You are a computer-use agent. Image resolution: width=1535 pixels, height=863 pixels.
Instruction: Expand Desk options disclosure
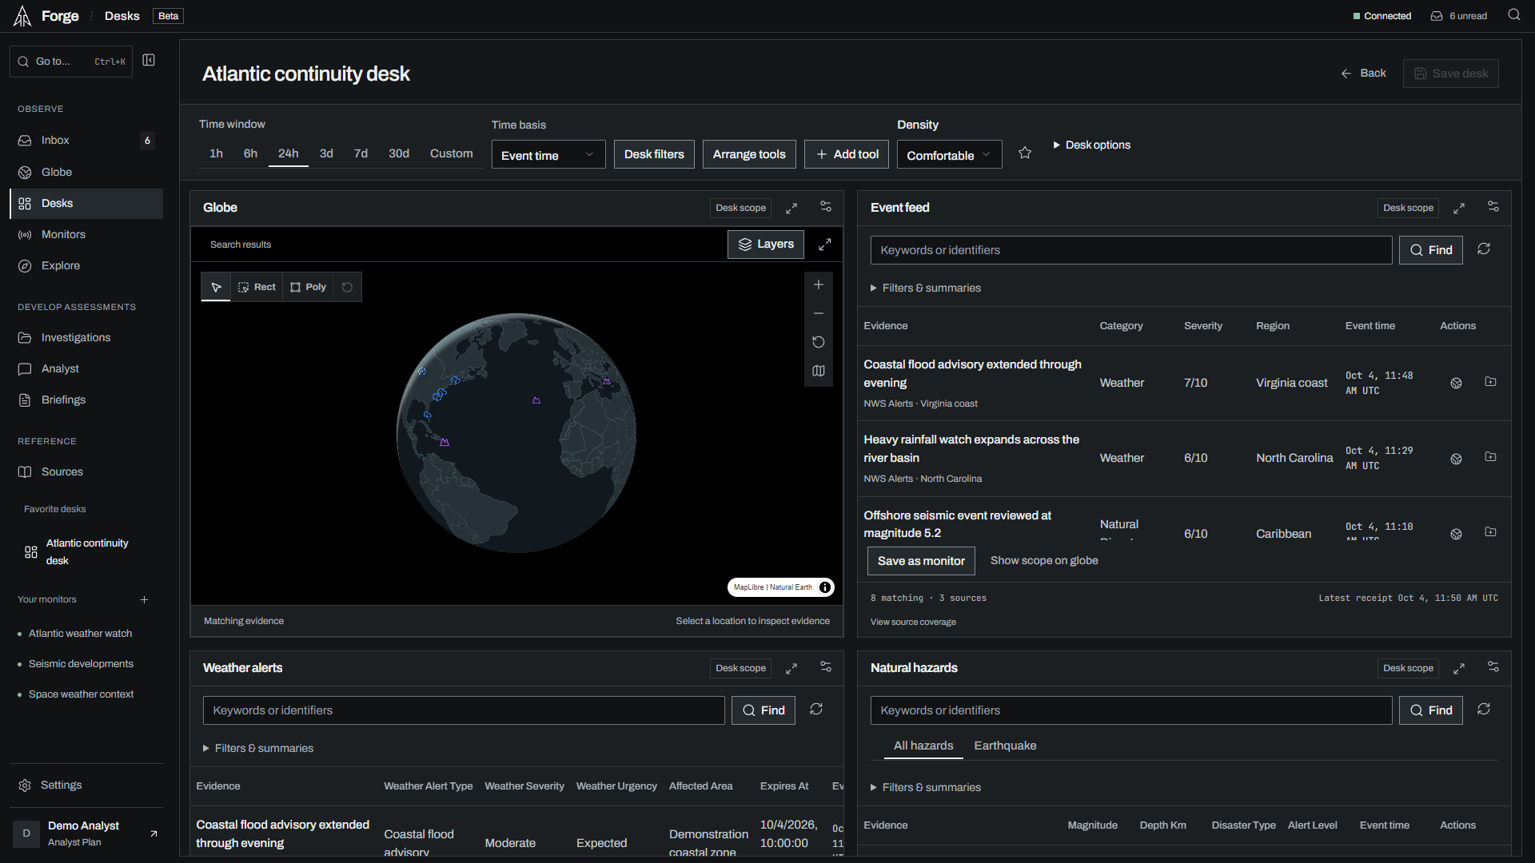tap(1091, 145)
